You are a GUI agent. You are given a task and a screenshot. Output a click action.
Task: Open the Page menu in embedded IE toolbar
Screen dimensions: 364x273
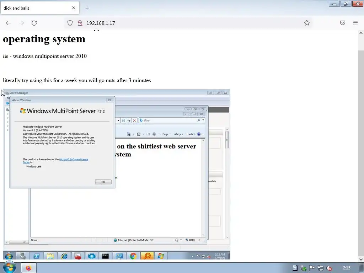166,134
